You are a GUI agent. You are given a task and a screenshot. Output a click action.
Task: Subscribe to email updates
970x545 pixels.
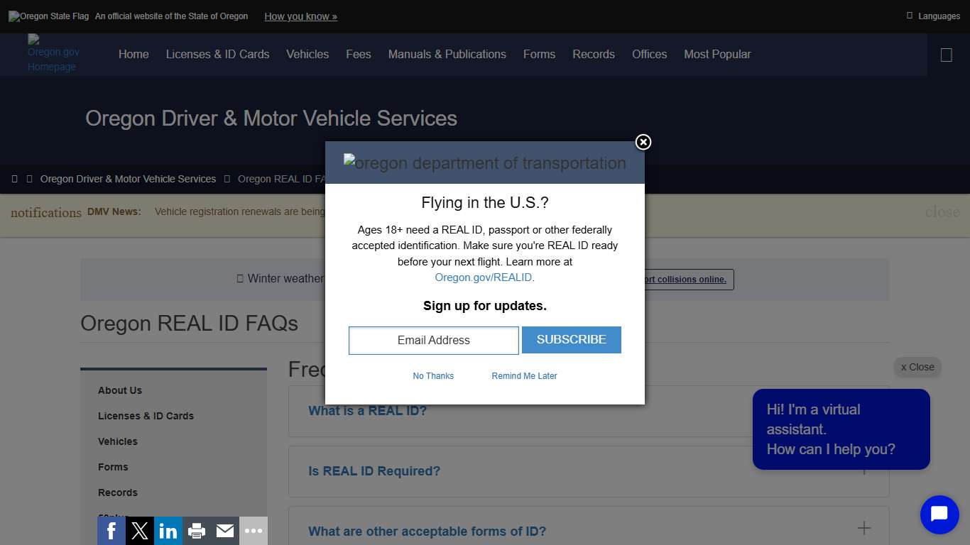click(x=571, y=340)
